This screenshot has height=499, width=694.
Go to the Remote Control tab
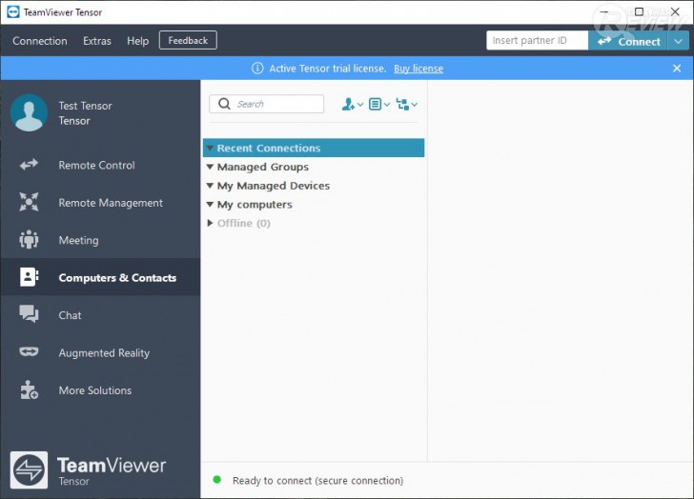coord(100,165)
